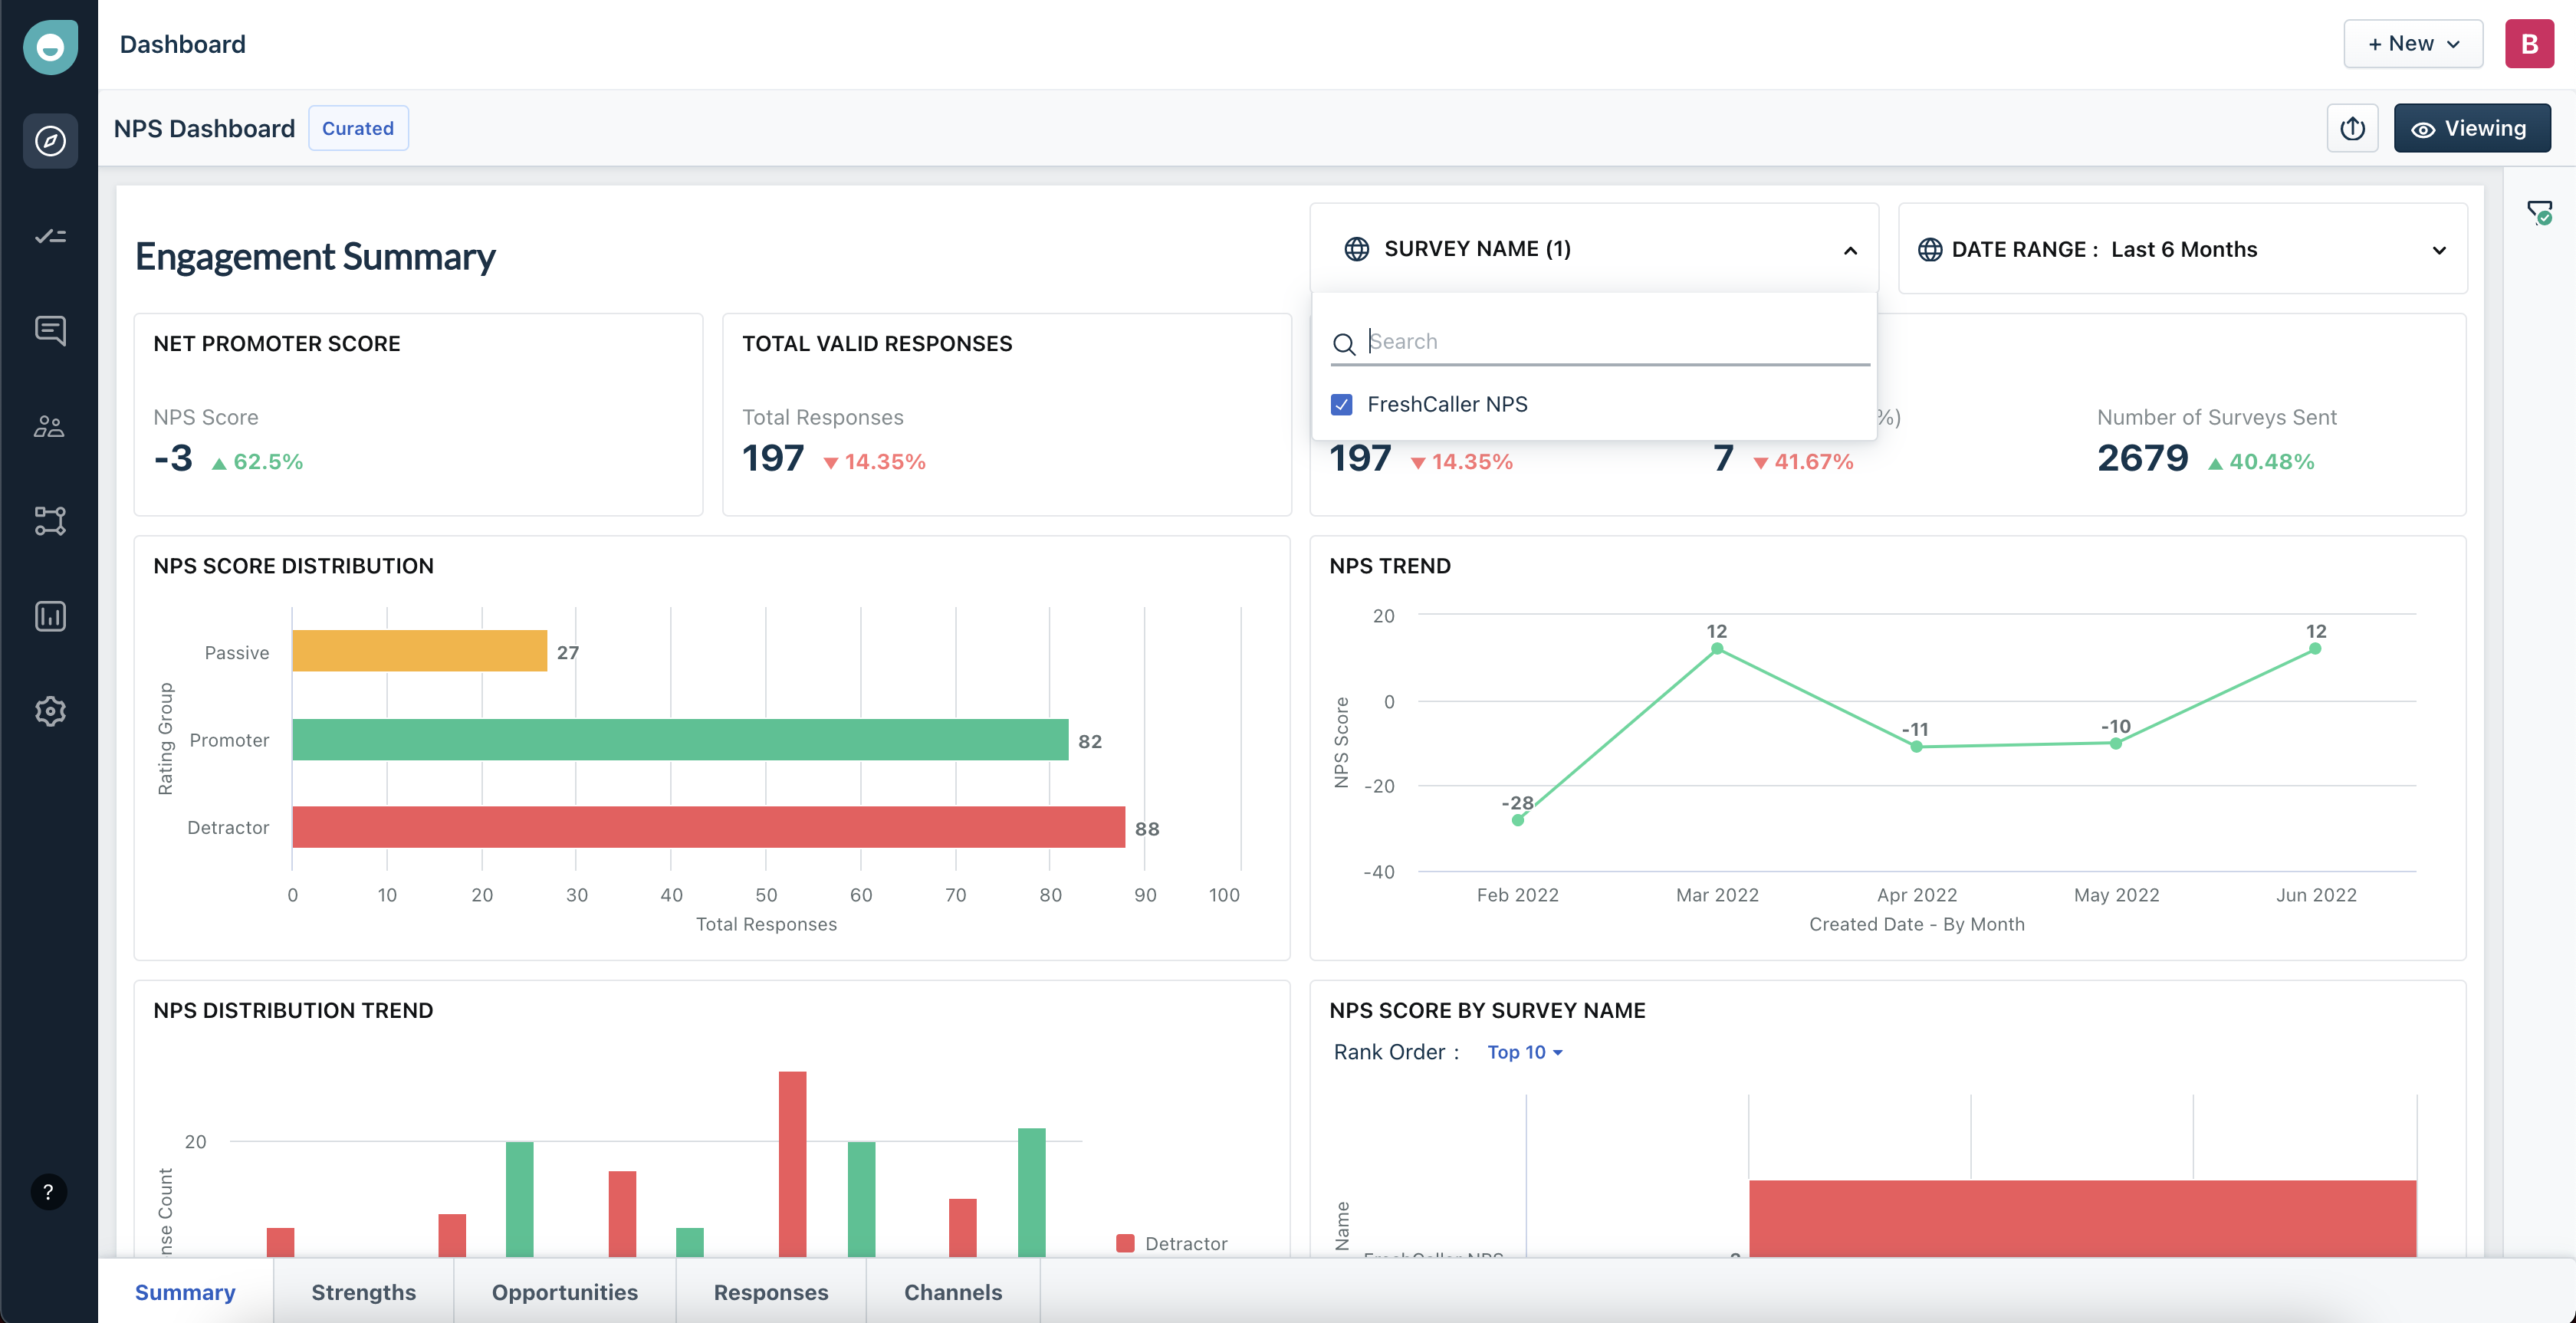Toggle the Viewing mode eye button
Viewport: 2576px width, 1323px height.
coord(2471,128)
